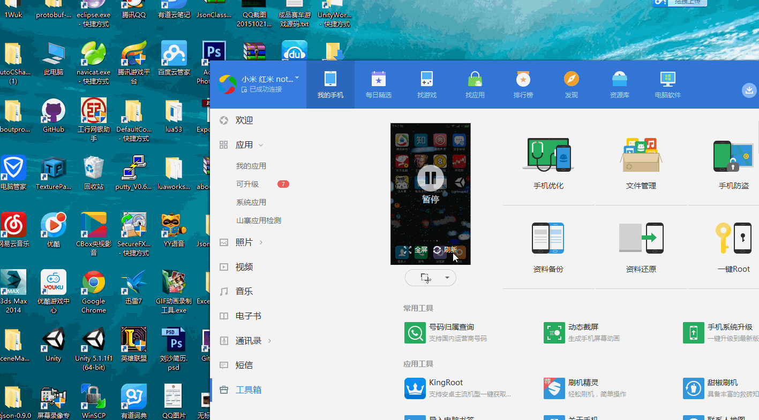Open the 电脑软件 tab

tap(668, 85)
